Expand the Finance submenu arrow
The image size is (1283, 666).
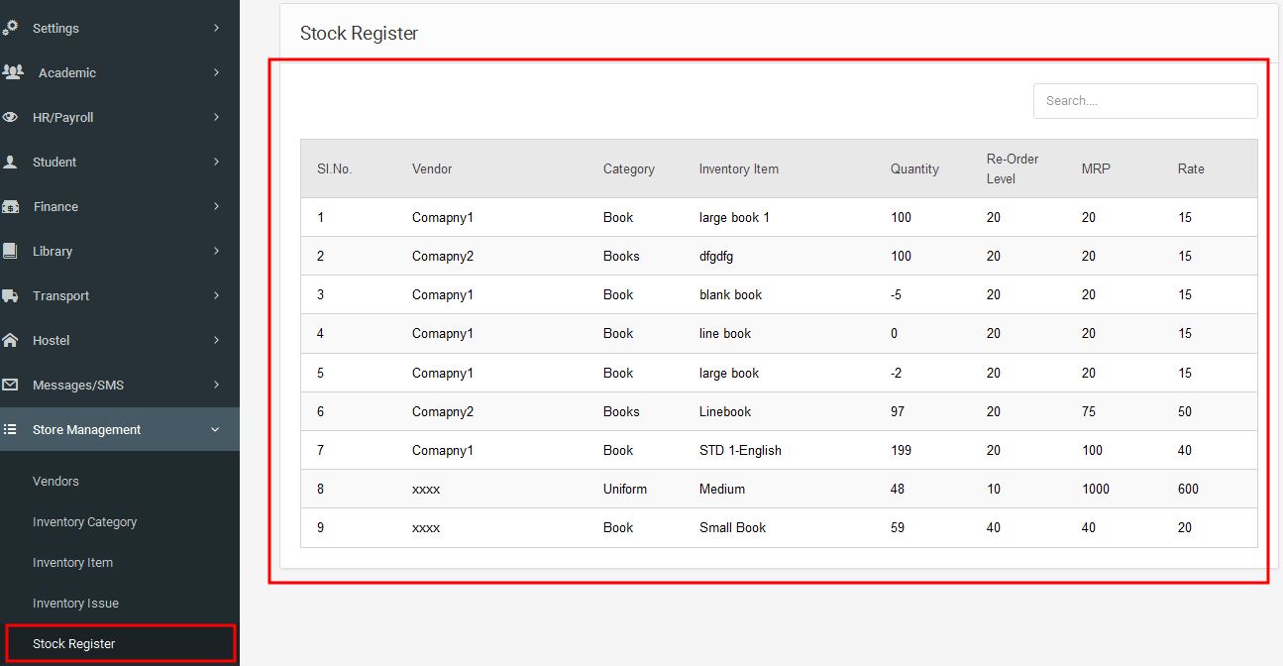click(216, 206)
